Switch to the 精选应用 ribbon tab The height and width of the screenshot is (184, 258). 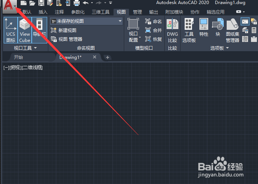pos(216,12)
